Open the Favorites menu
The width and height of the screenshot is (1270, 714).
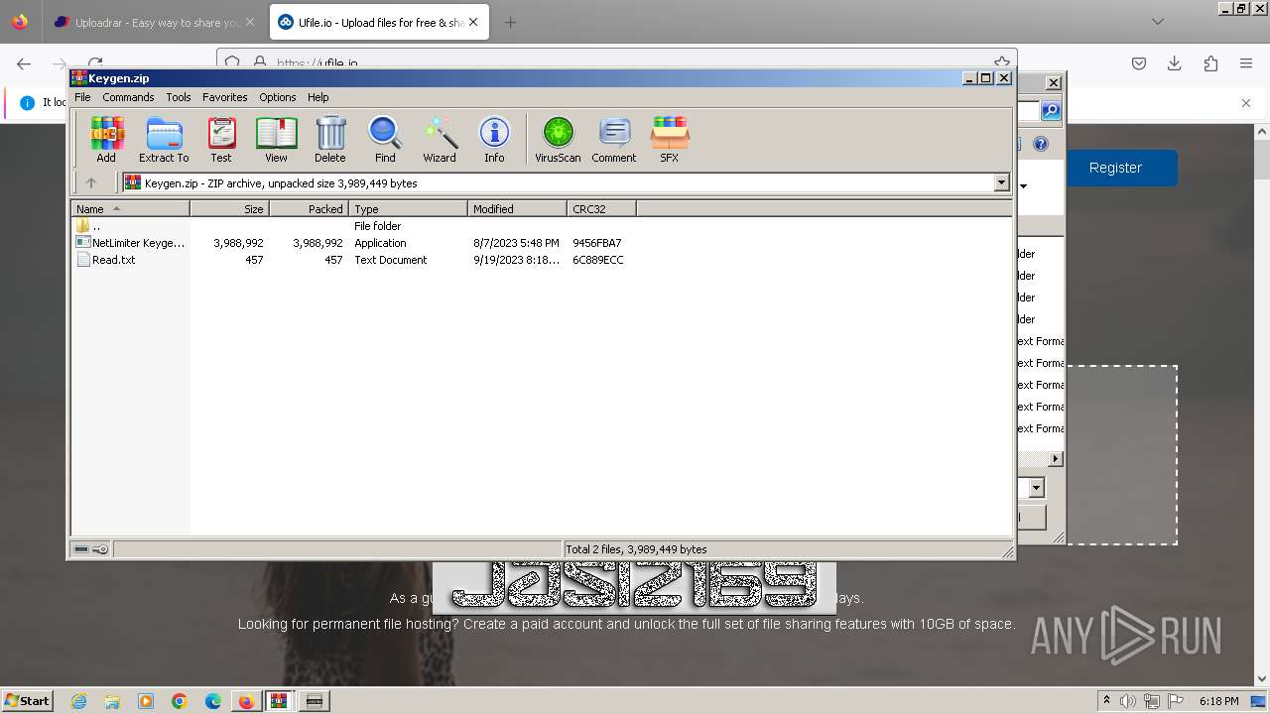pos(225,97)
